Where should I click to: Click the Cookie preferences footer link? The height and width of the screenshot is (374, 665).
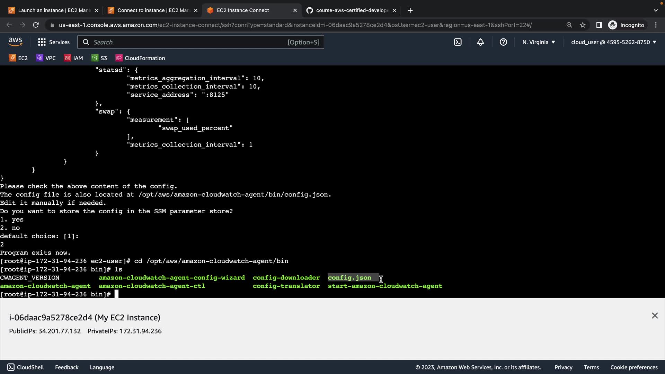click(634, 367)
